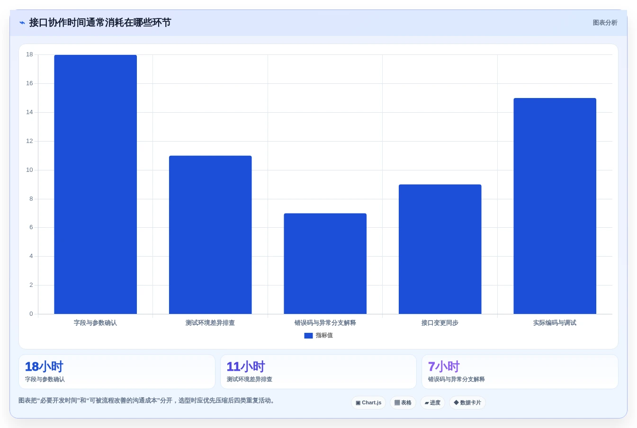Click the lightning icon beside the chart title
637x428 pixels.
coord(22,23)
